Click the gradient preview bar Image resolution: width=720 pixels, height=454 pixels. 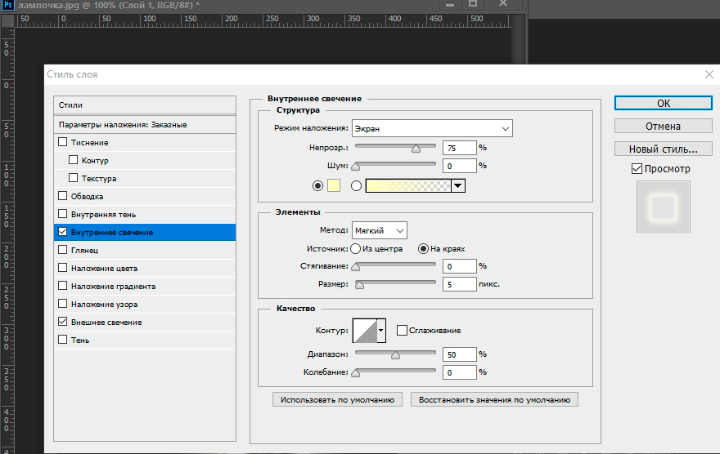tap(407, 186)
